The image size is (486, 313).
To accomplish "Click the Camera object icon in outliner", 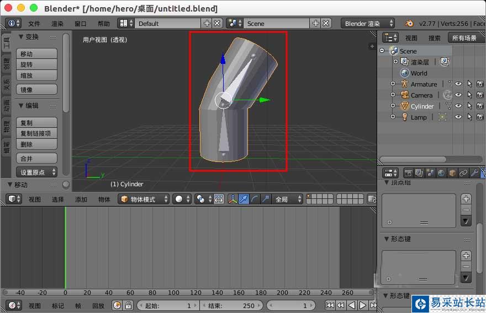I will (404, 95).
